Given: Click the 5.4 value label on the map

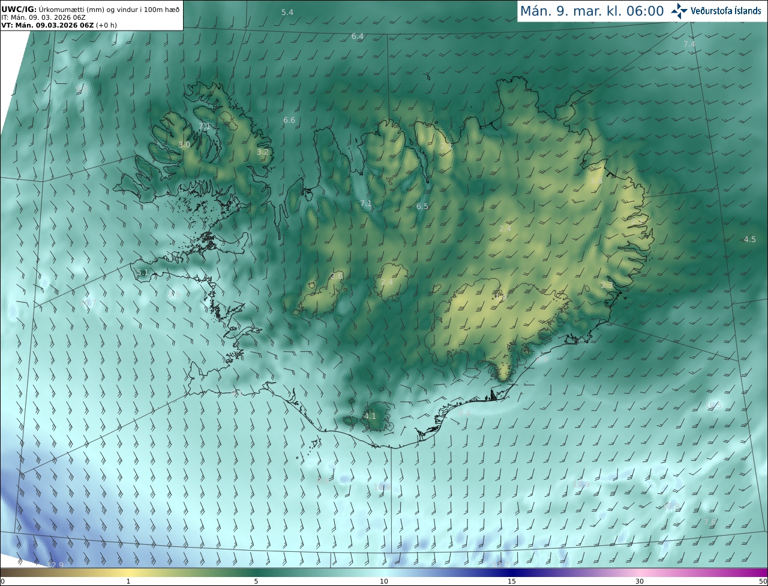Looking at the screenshot, I should (x=287, y=12).
